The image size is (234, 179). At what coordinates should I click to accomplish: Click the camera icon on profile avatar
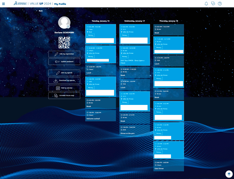(x=68, y=27)
